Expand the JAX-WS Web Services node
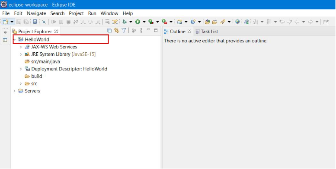 (21, 47)
